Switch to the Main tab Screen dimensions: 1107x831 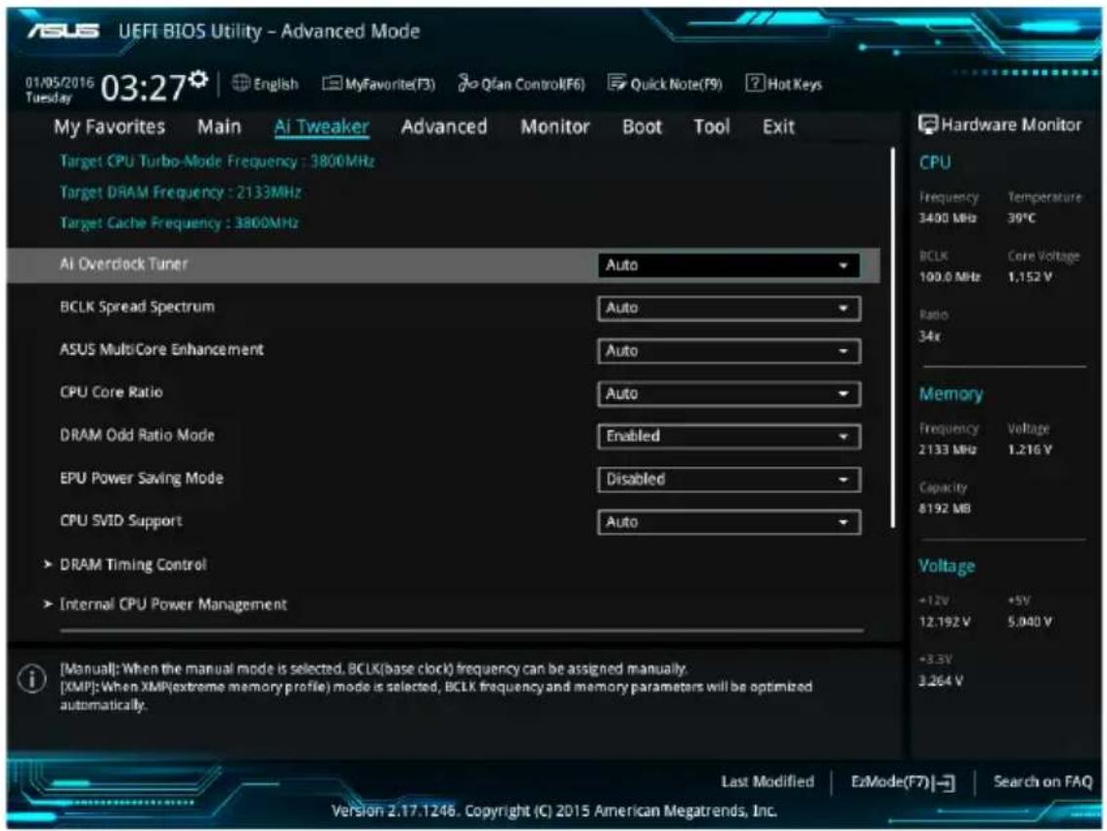(219, 127)
